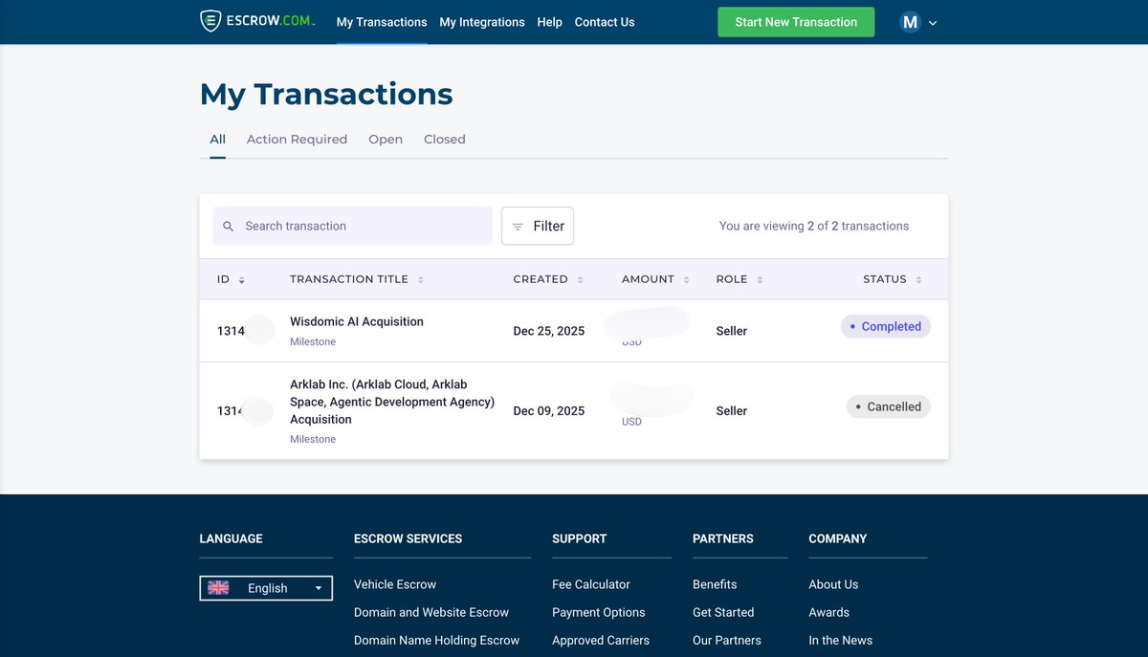Open the M user avatar menu
The image size is (1148, 657).
pos(910,22)
